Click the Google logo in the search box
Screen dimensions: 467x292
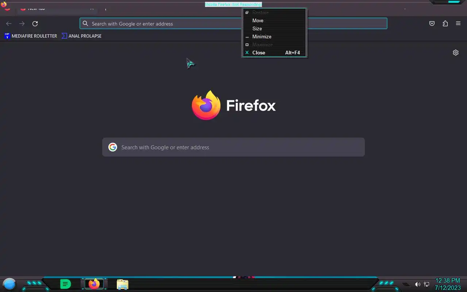point(113,147)
